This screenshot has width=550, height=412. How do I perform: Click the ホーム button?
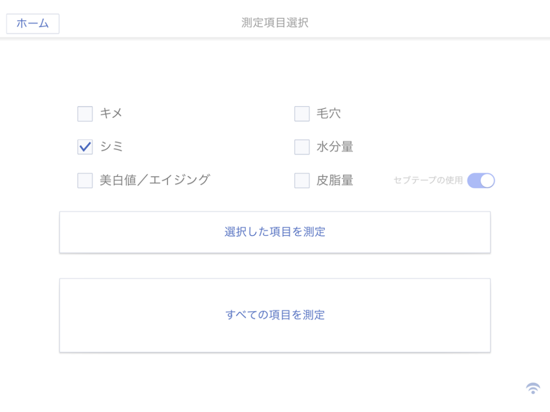pos(33,24)
